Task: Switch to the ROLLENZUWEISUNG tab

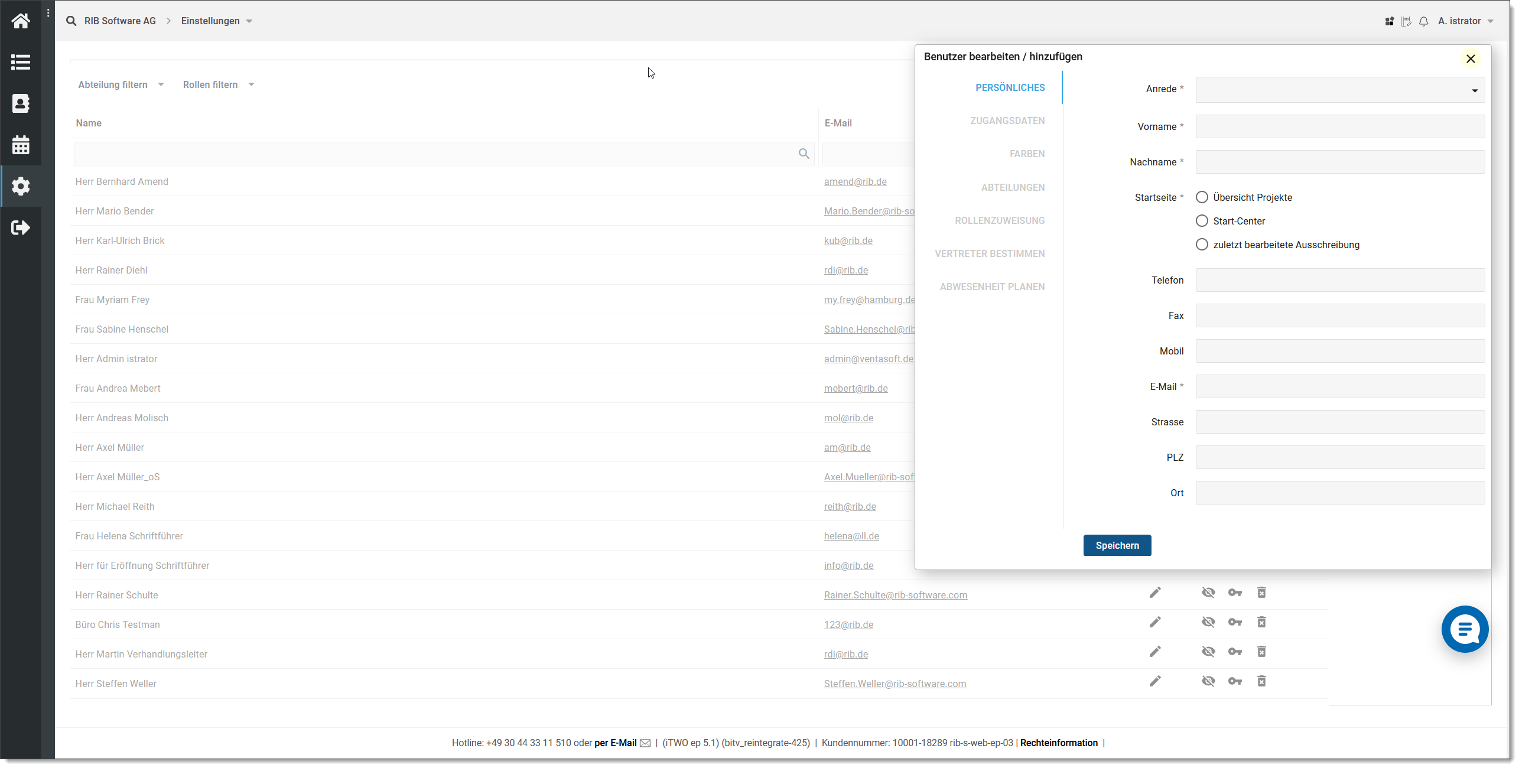Action: (x=999, y=220)
